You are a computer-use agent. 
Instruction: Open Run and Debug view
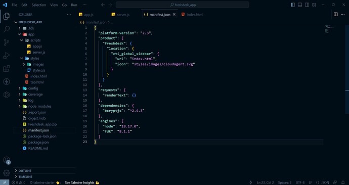pos(7,56)
